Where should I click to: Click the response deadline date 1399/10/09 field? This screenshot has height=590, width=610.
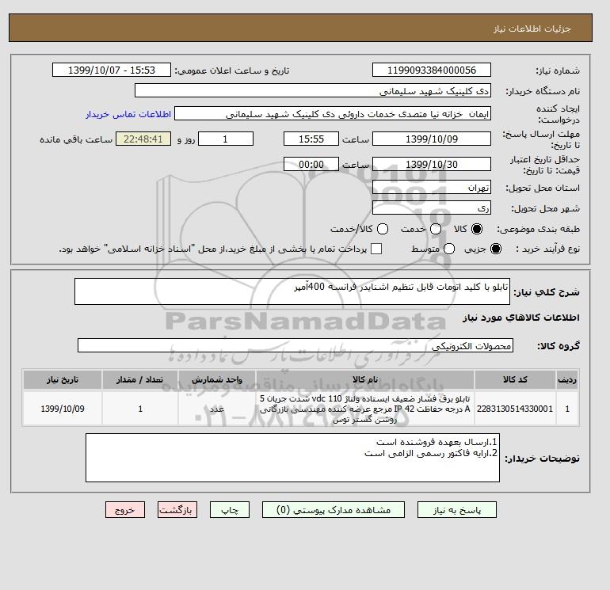click(x=432, y=139)
